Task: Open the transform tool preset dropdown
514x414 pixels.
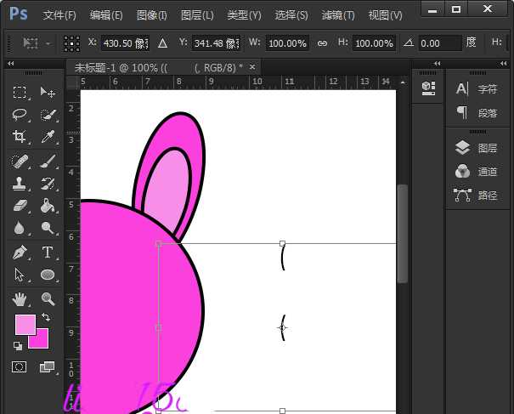Action: click(x=38, y=43)
